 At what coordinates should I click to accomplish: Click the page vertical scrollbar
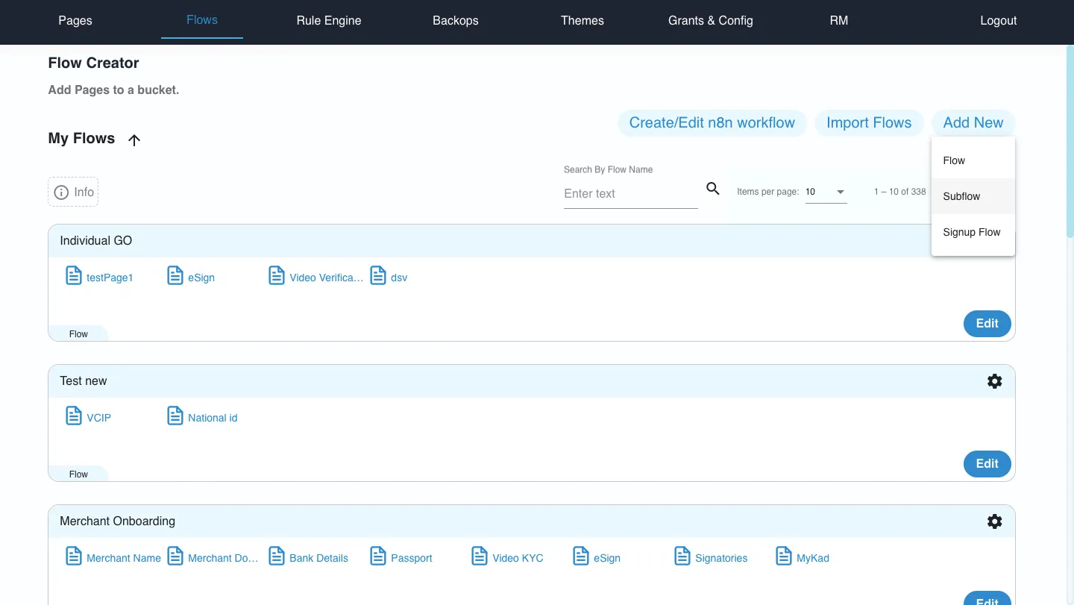[1070, 142]
